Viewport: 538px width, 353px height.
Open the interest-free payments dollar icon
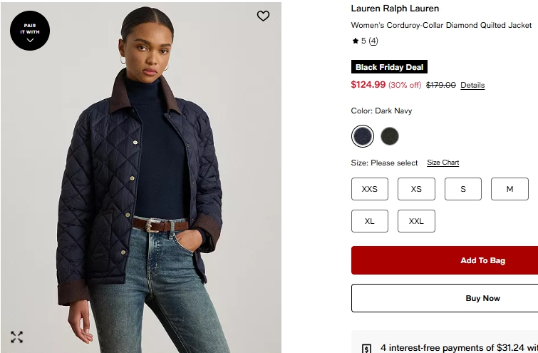[x=366, y=349]
